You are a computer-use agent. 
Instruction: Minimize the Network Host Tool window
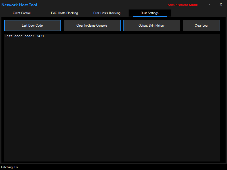[210, 5]
